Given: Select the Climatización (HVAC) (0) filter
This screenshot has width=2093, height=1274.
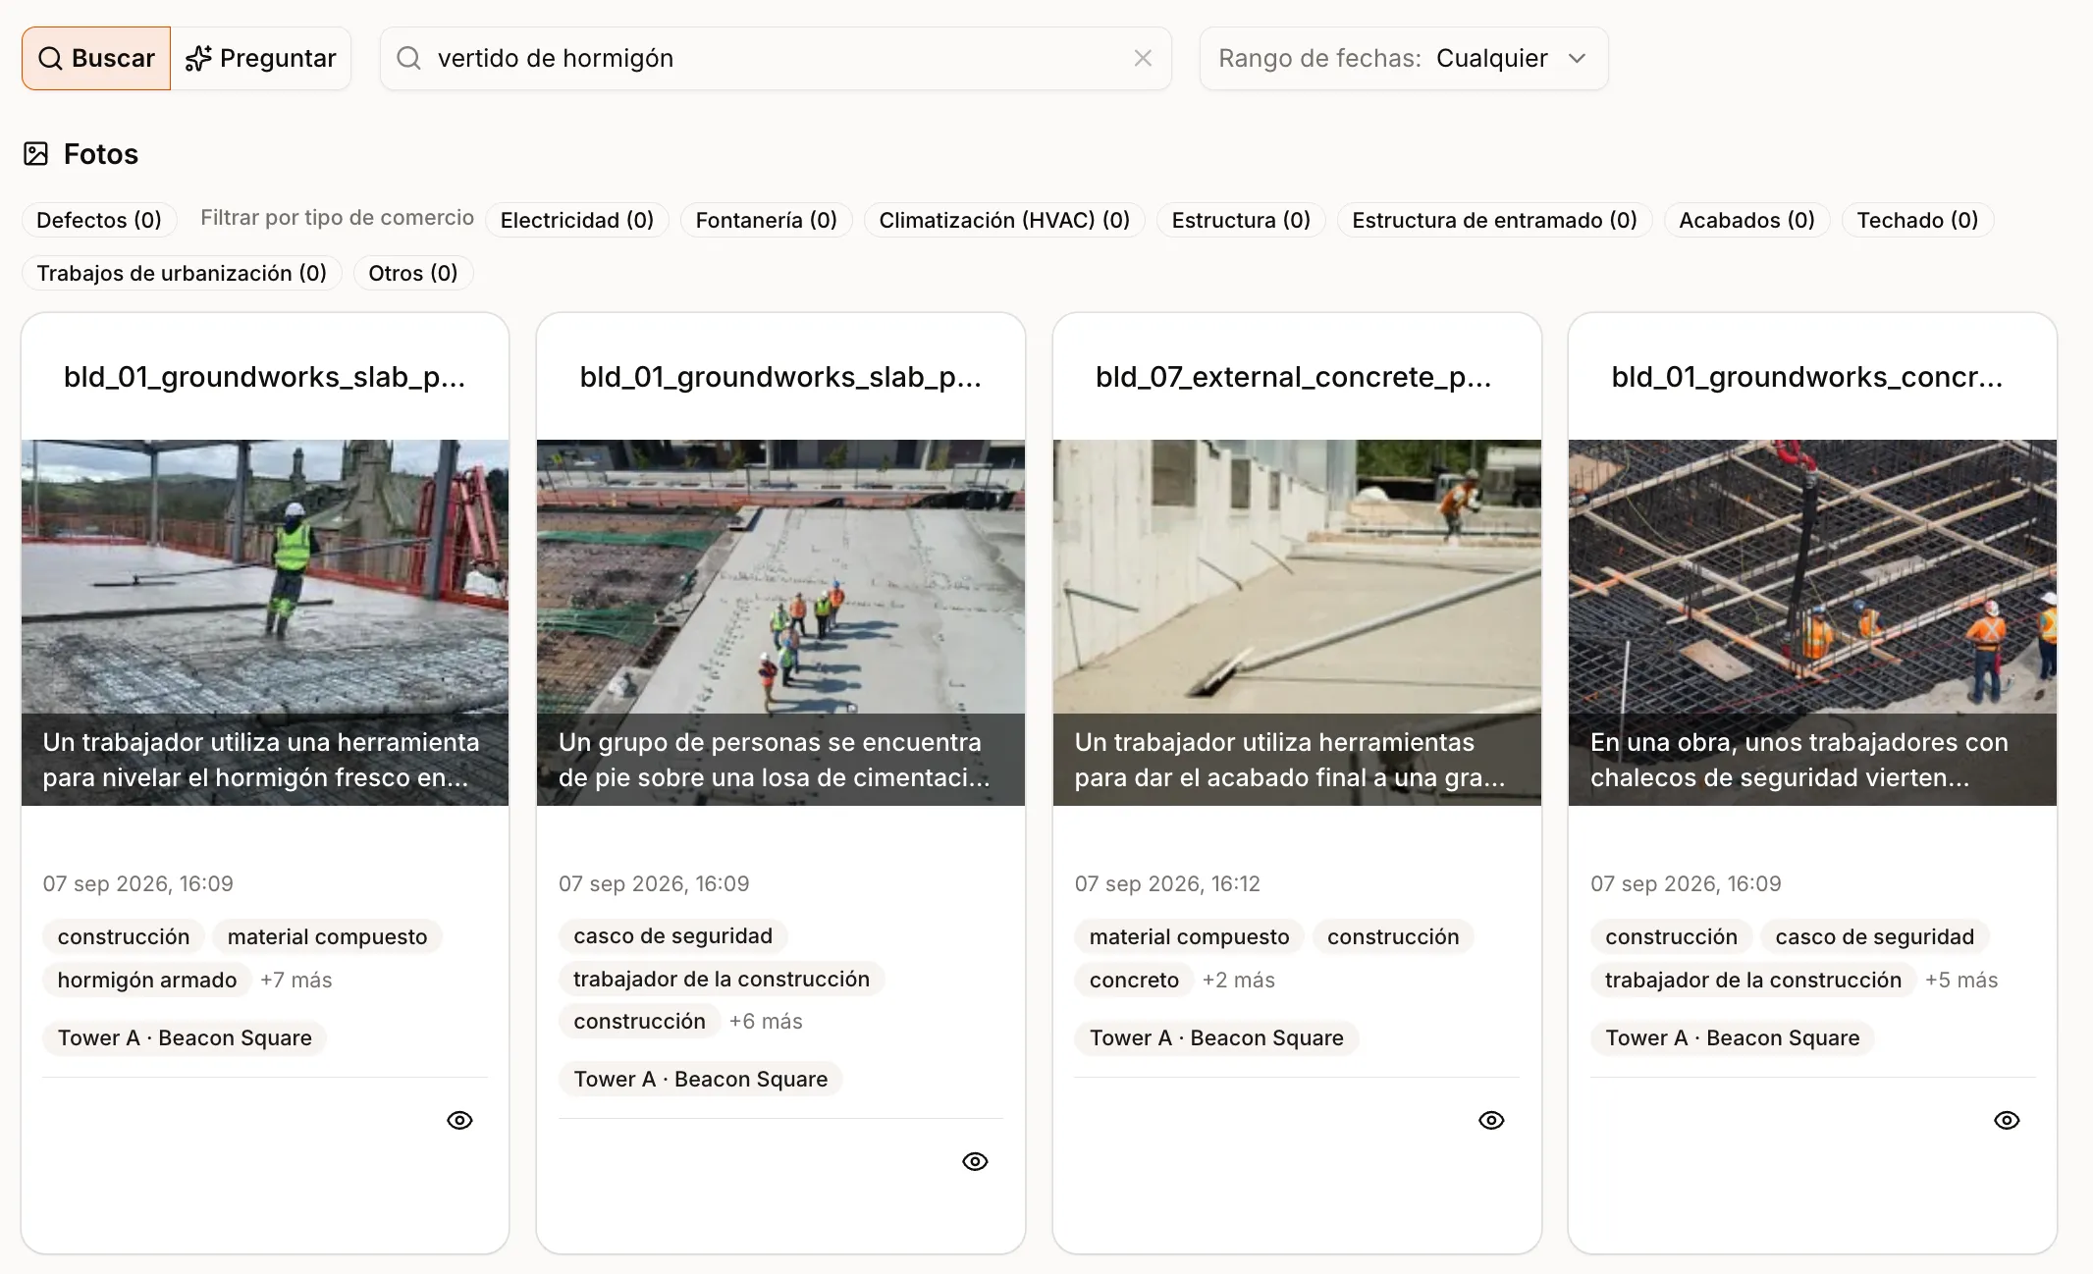Looking at the screenshot, I should [x=1004, y=220].
